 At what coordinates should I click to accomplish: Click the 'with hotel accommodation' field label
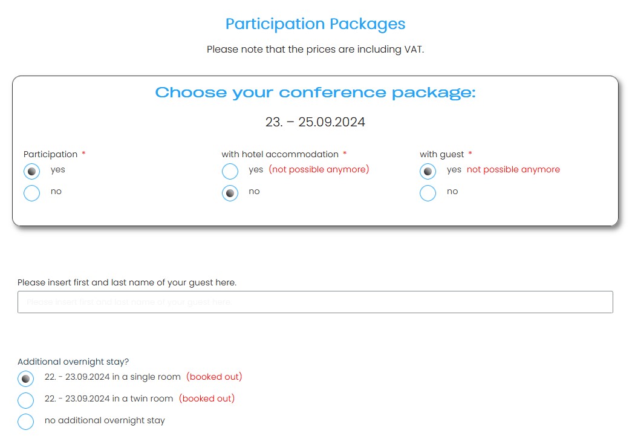pyautogui.click(x=280, y=154)
